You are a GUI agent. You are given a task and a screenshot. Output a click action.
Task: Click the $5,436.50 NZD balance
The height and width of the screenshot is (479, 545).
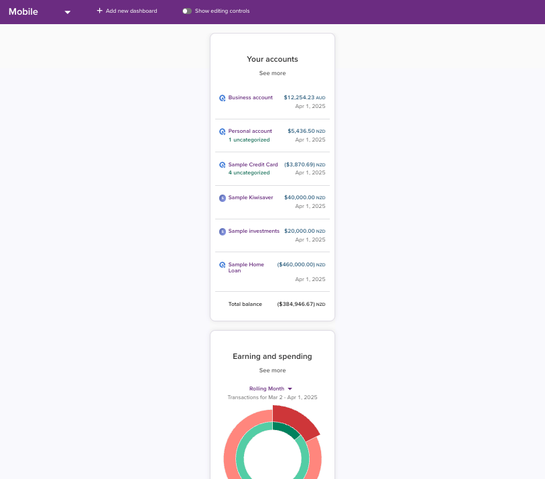click(x=306, y=131)
